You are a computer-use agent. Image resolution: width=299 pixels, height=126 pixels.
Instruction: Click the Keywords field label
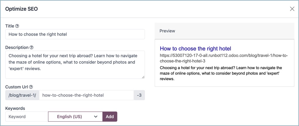(15, 108)
